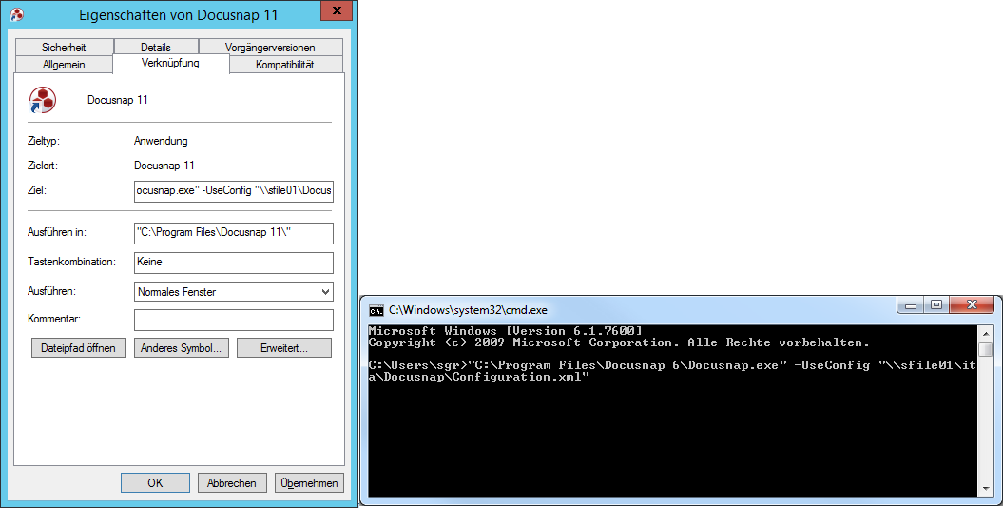Viewport: 1003px width, 508px height.
Task: Open the Kompatibilität tab
Action: [285, 65]
